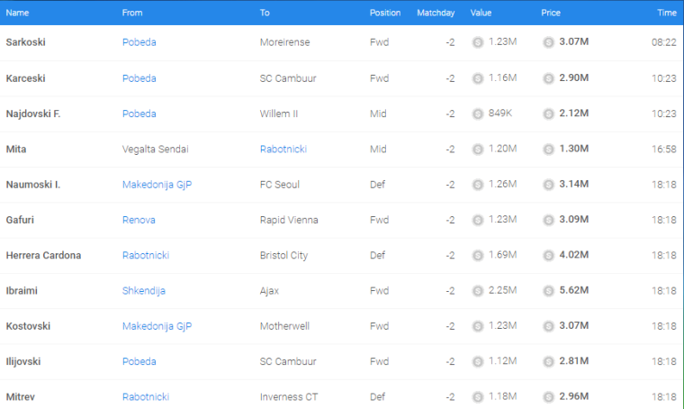This screenshot has width=684, height=409.
Task: Click the coin icon next to Mita's 1.20M value
Action: coord(478,150)
